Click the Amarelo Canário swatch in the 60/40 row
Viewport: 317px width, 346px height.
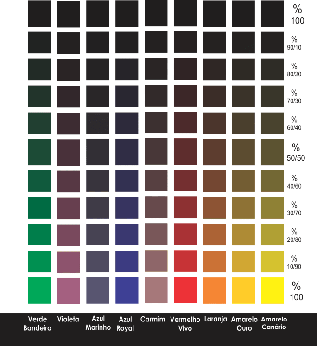[x=272, y=124]
